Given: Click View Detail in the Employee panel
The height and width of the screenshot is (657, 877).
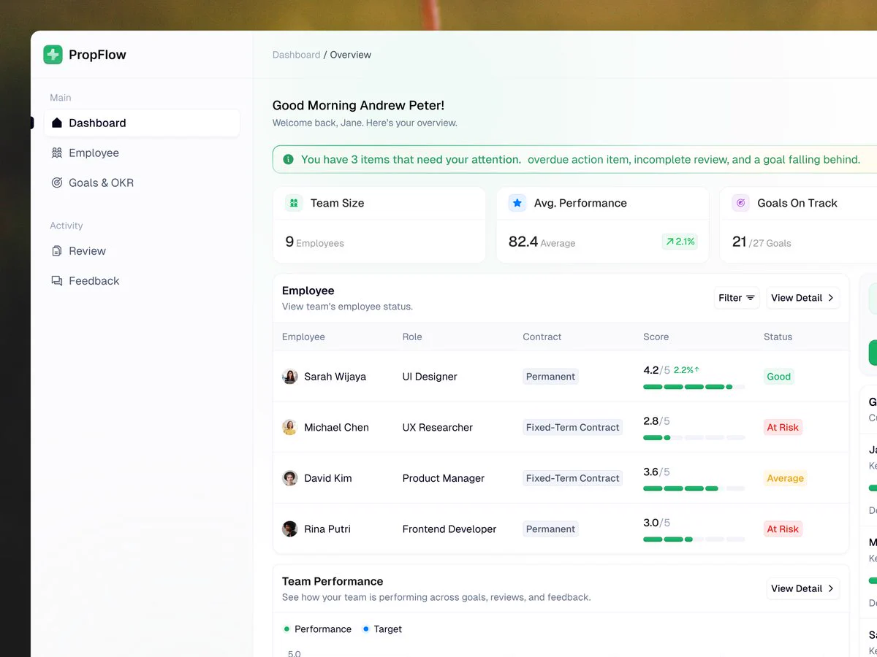Looking at the screenshot, I should tap(802, 298).
